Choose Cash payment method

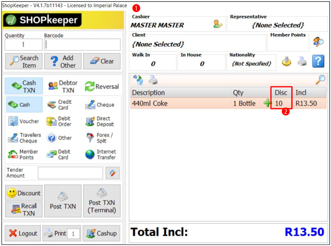pyautogui.click(x=24, y=104)
